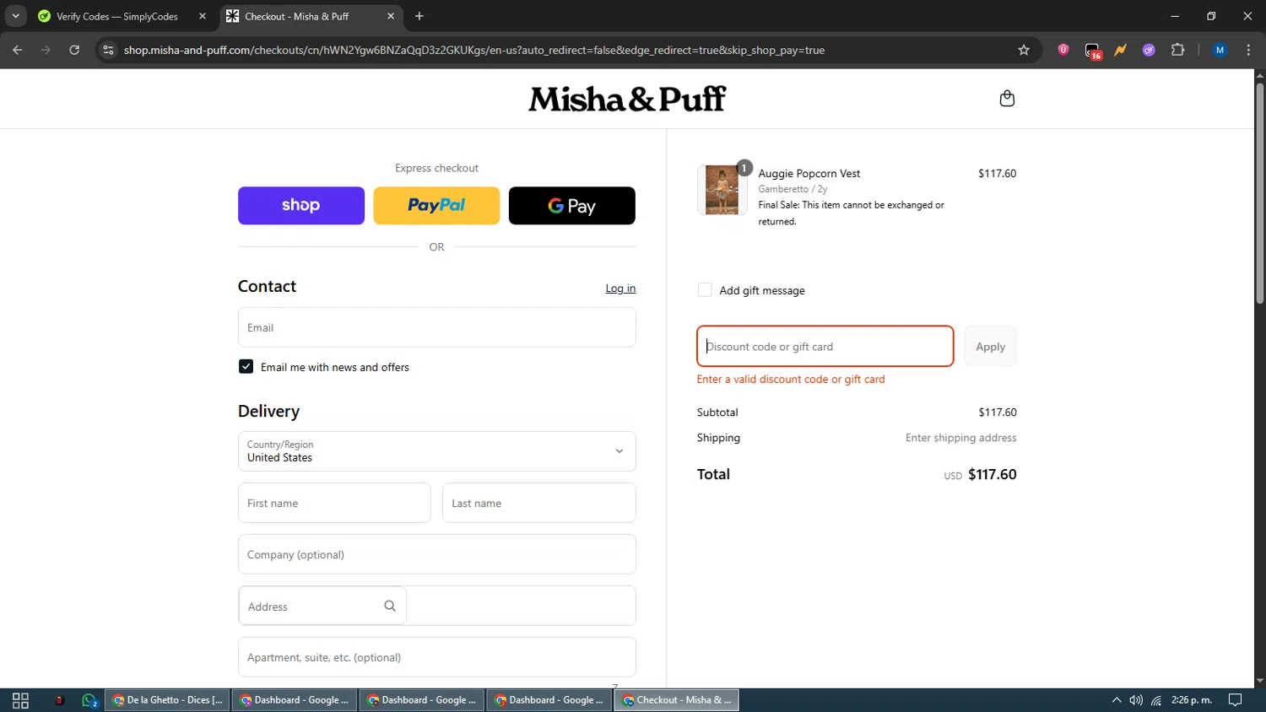Bookmark this page with the star icon

1024,50
